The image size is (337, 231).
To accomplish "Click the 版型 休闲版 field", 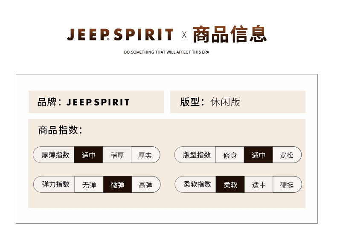I will pyautogui.click(x=238, y=102).
